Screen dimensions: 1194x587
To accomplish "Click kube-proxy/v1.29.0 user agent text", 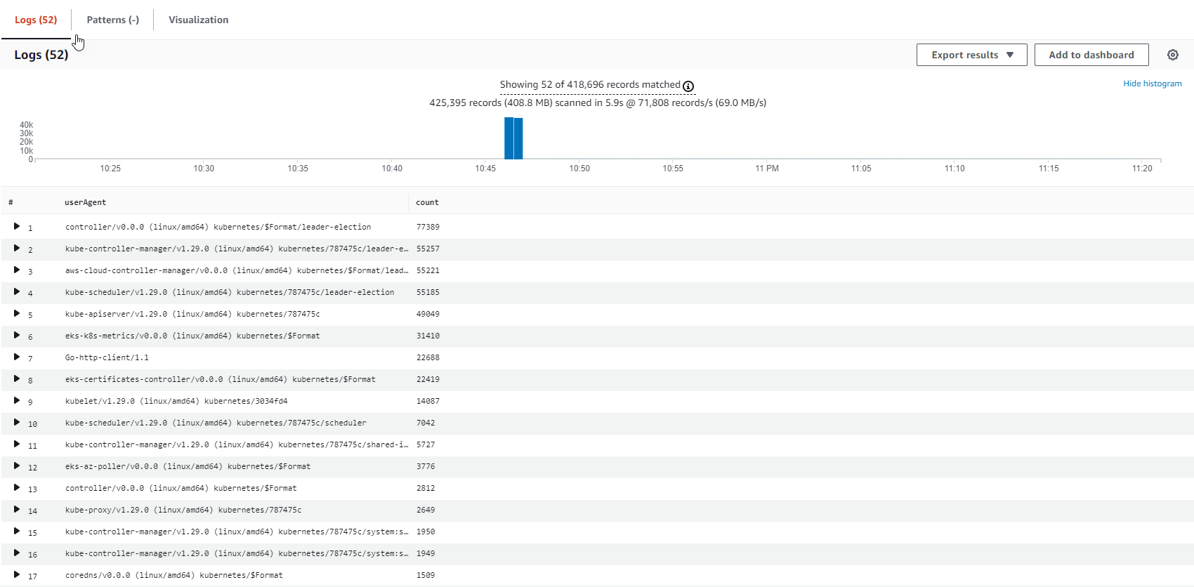I will (x=183, y=510).
